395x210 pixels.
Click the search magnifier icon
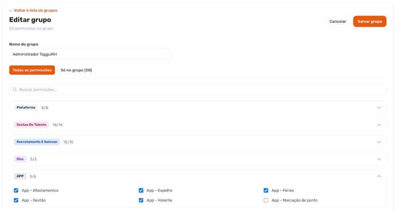[15, 90]
